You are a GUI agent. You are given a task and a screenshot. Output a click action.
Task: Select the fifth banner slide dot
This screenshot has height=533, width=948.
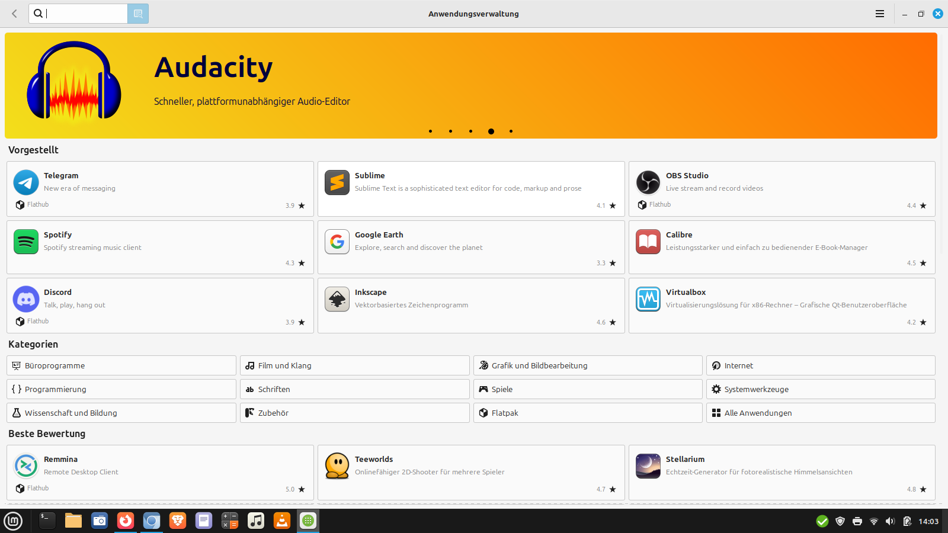click(x=511, y=131)
